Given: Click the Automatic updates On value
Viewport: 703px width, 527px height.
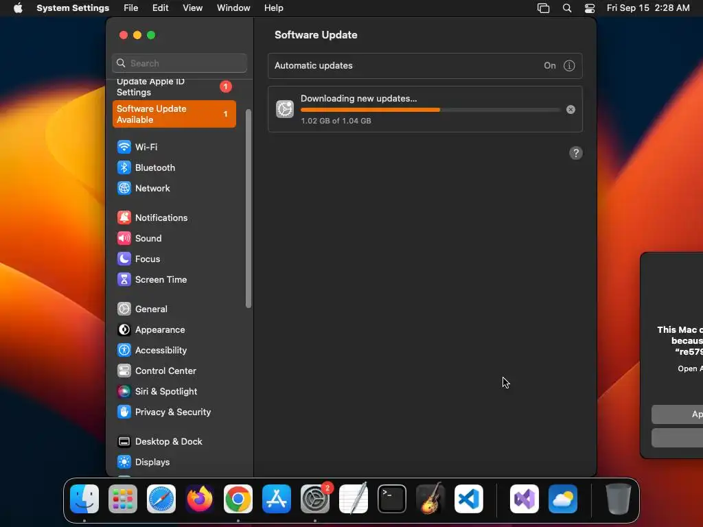Looking at the screenshot, I should 550,66.
